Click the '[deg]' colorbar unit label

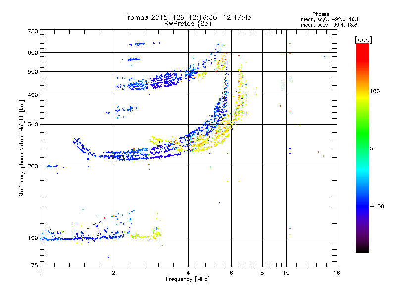pos(363,40)
